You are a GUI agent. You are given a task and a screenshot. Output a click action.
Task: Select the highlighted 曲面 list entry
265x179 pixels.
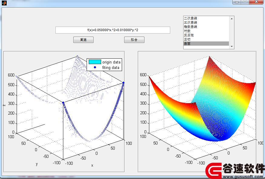coord(206,44)
